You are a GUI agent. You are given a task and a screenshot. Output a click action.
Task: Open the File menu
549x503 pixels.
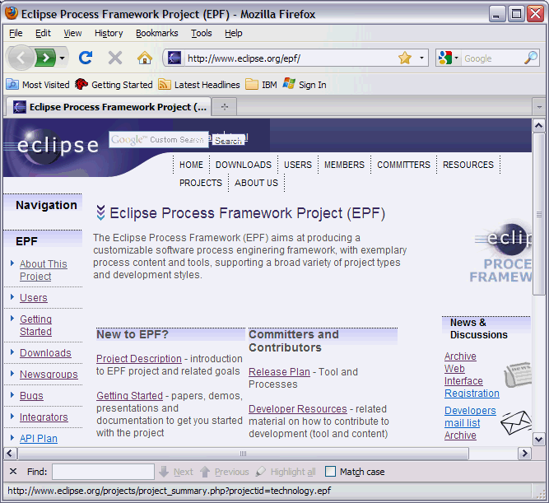[16, 33]
